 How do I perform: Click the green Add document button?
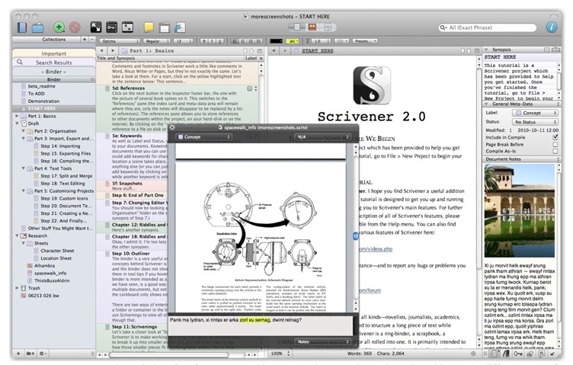(x=59, y=27)
